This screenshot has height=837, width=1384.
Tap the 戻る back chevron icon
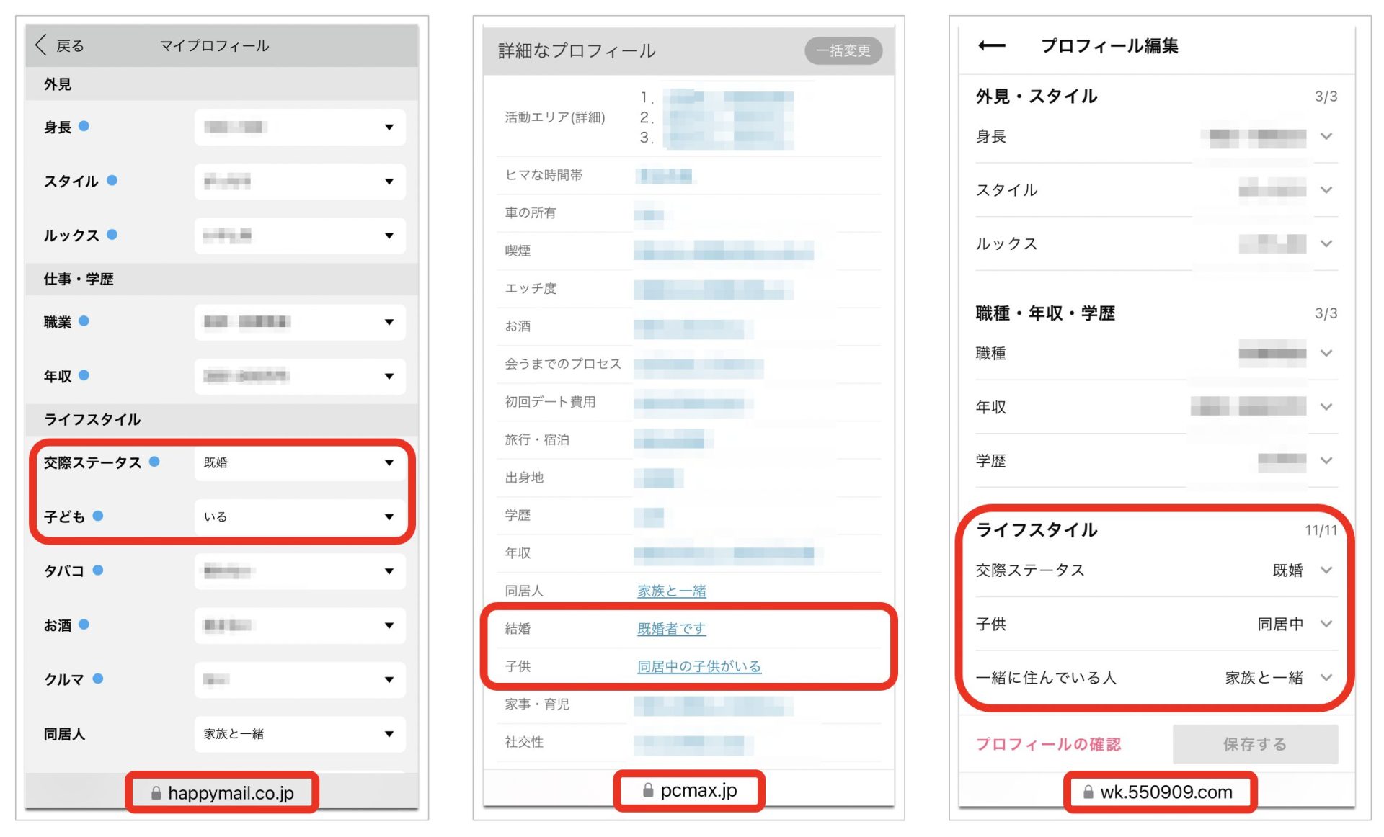click(41, 45)
